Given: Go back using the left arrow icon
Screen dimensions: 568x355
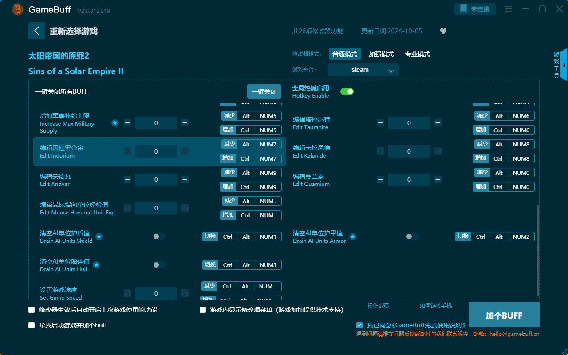Looking at the screenshot, I should click(x=37, y=30).
